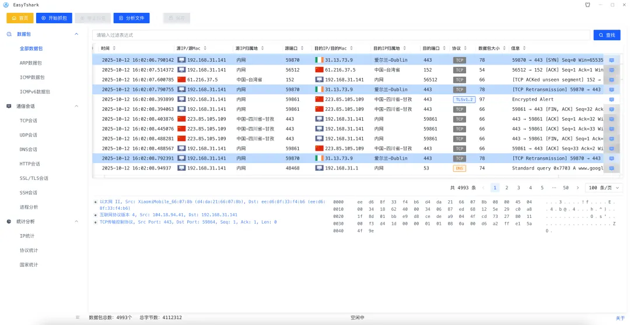Open TCP会话 in the sidebar
The height and width of the screenshot is (325, 630).
pos(28,121)
